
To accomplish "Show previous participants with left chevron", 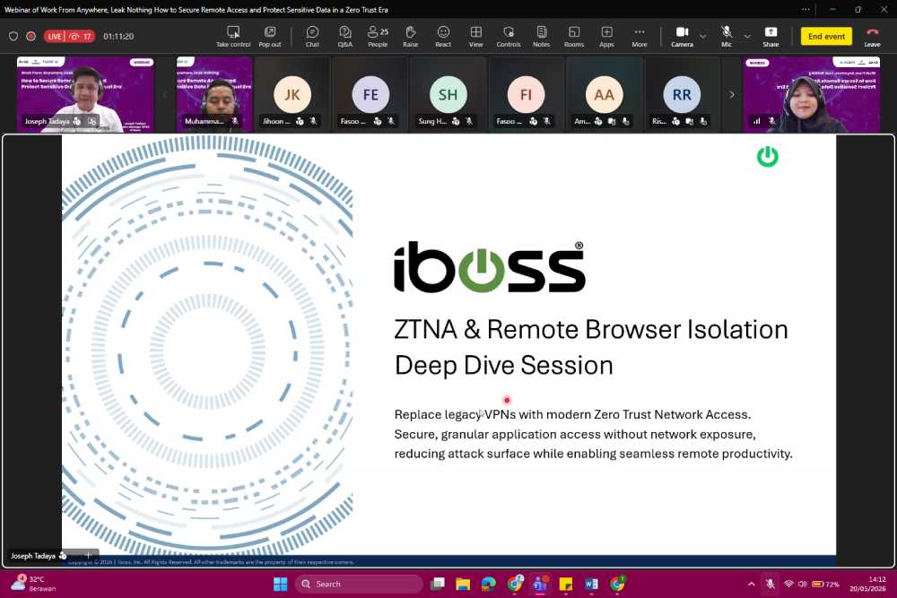I will 164,95.
